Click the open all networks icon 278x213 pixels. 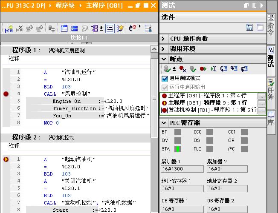(x=64, y=28)
